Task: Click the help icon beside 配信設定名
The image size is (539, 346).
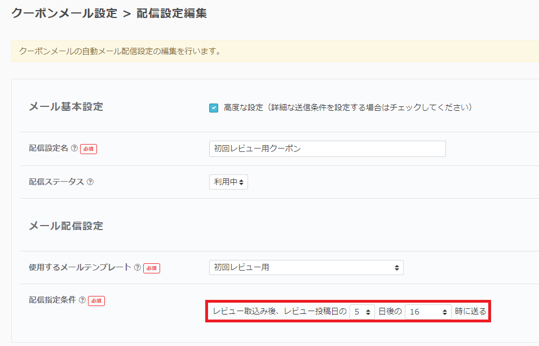Action: (x=74, y=149)
